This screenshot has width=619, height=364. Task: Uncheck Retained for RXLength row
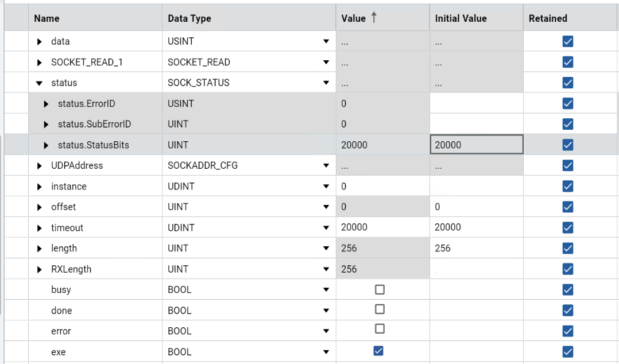pyautogui.click(x=568, y=269)
